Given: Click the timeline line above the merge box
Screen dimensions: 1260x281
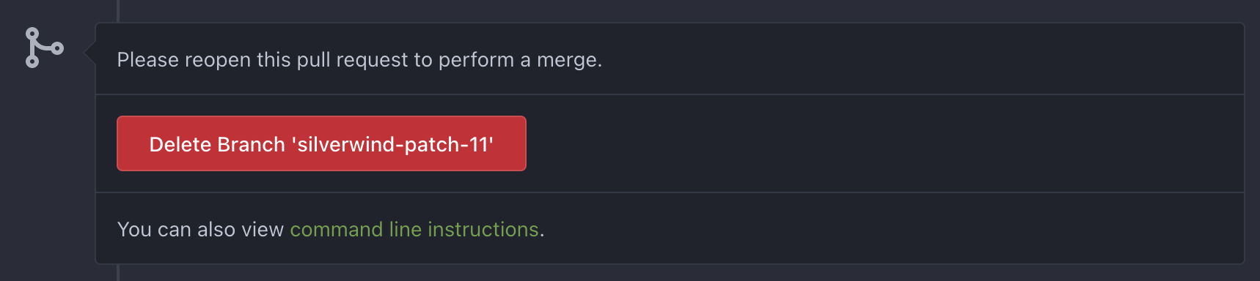Looking at the screenshot, I should click(x=118, y=10).
